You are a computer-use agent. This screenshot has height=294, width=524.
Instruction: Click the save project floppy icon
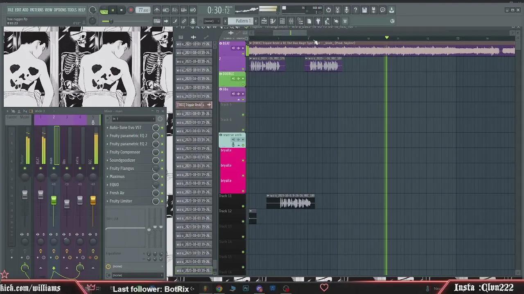[x=364, y=10]
